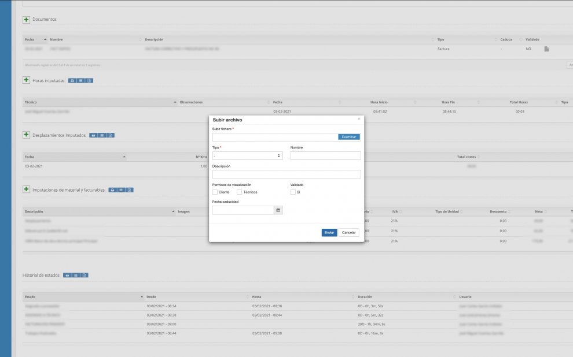Click export file icon for Historial de estados
The height and width of the screenshot is (357, 573).
tap(84, 275)
